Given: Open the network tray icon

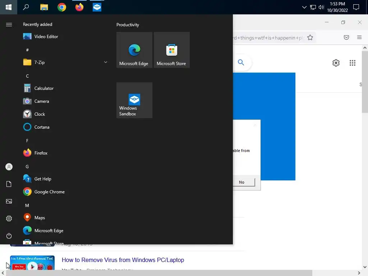Looking at the screenshot, I should point(313,7).
